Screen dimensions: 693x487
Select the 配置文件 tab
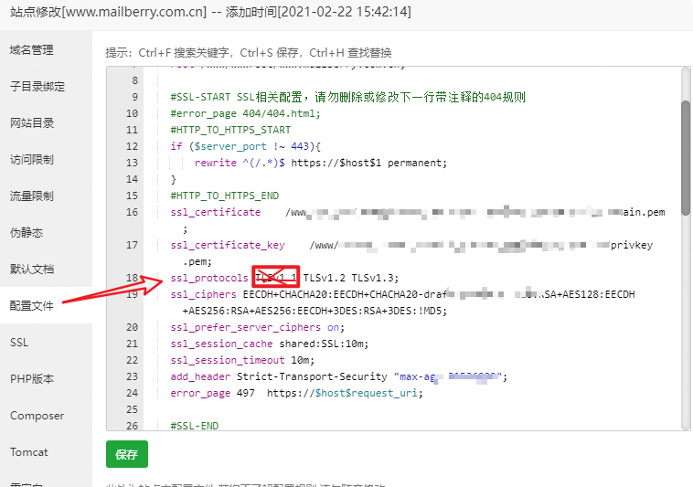tap(32, 305)
